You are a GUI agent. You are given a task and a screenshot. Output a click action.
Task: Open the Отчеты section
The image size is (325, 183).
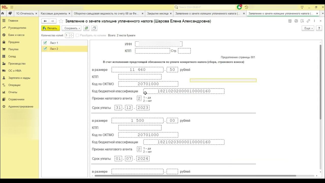point(13,92)
